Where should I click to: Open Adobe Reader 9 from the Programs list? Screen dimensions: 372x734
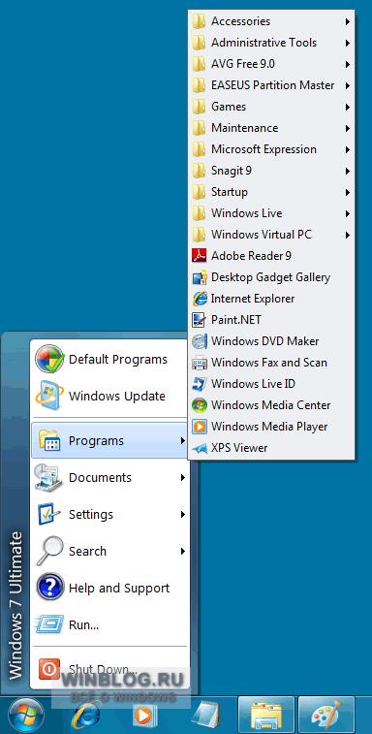(x=271, y=256)
